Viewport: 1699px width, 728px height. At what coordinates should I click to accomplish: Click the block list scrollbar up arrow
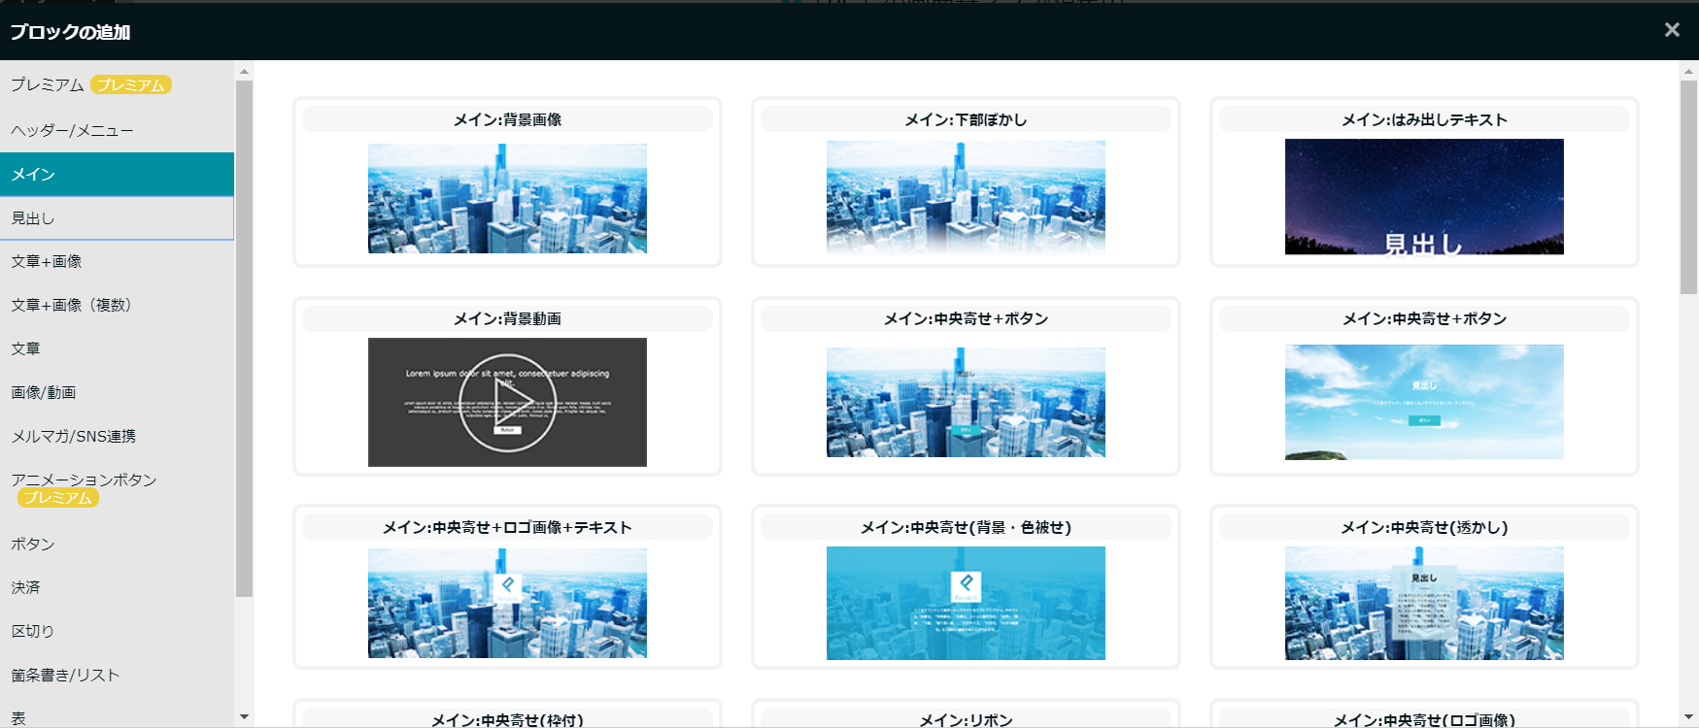click(x=1688, y=71)
